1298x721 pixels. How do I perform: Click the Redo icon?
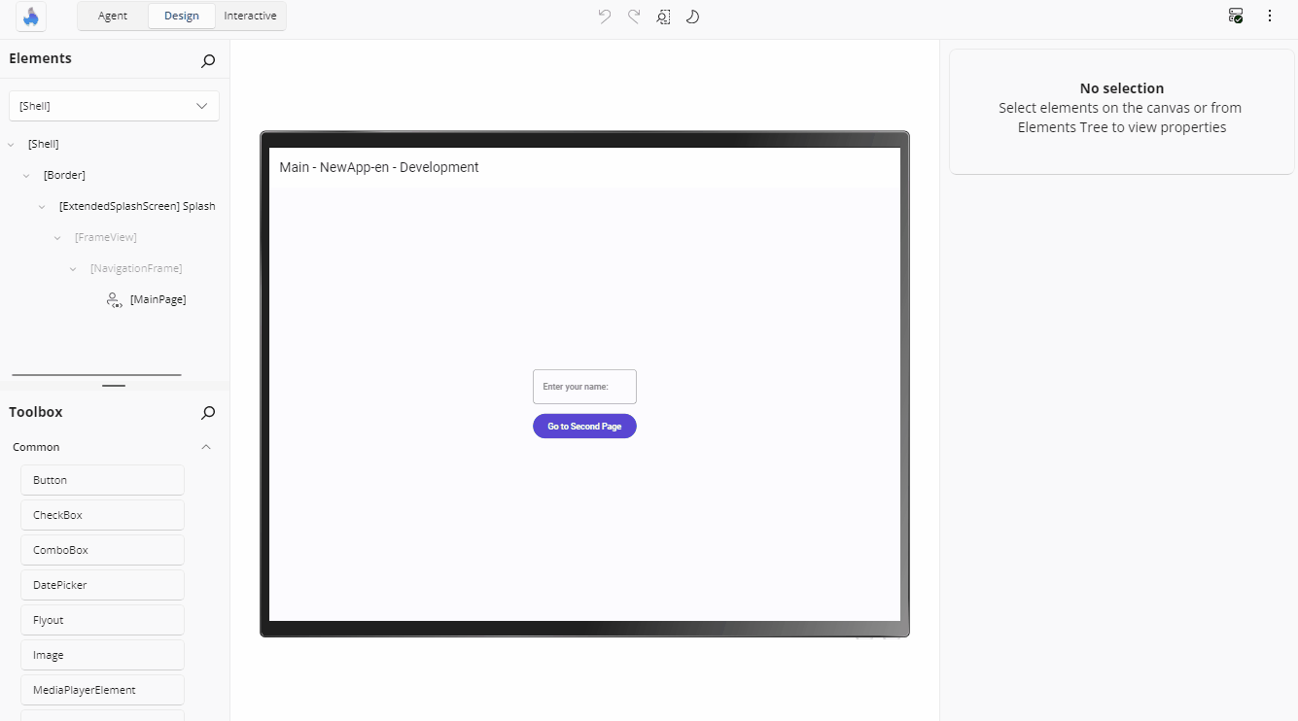(633, 17)
